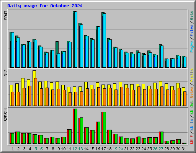Click day label 21 on x-axis
Image resolution: width=196 pixels, height=153 pixels.
click(126, 149)
